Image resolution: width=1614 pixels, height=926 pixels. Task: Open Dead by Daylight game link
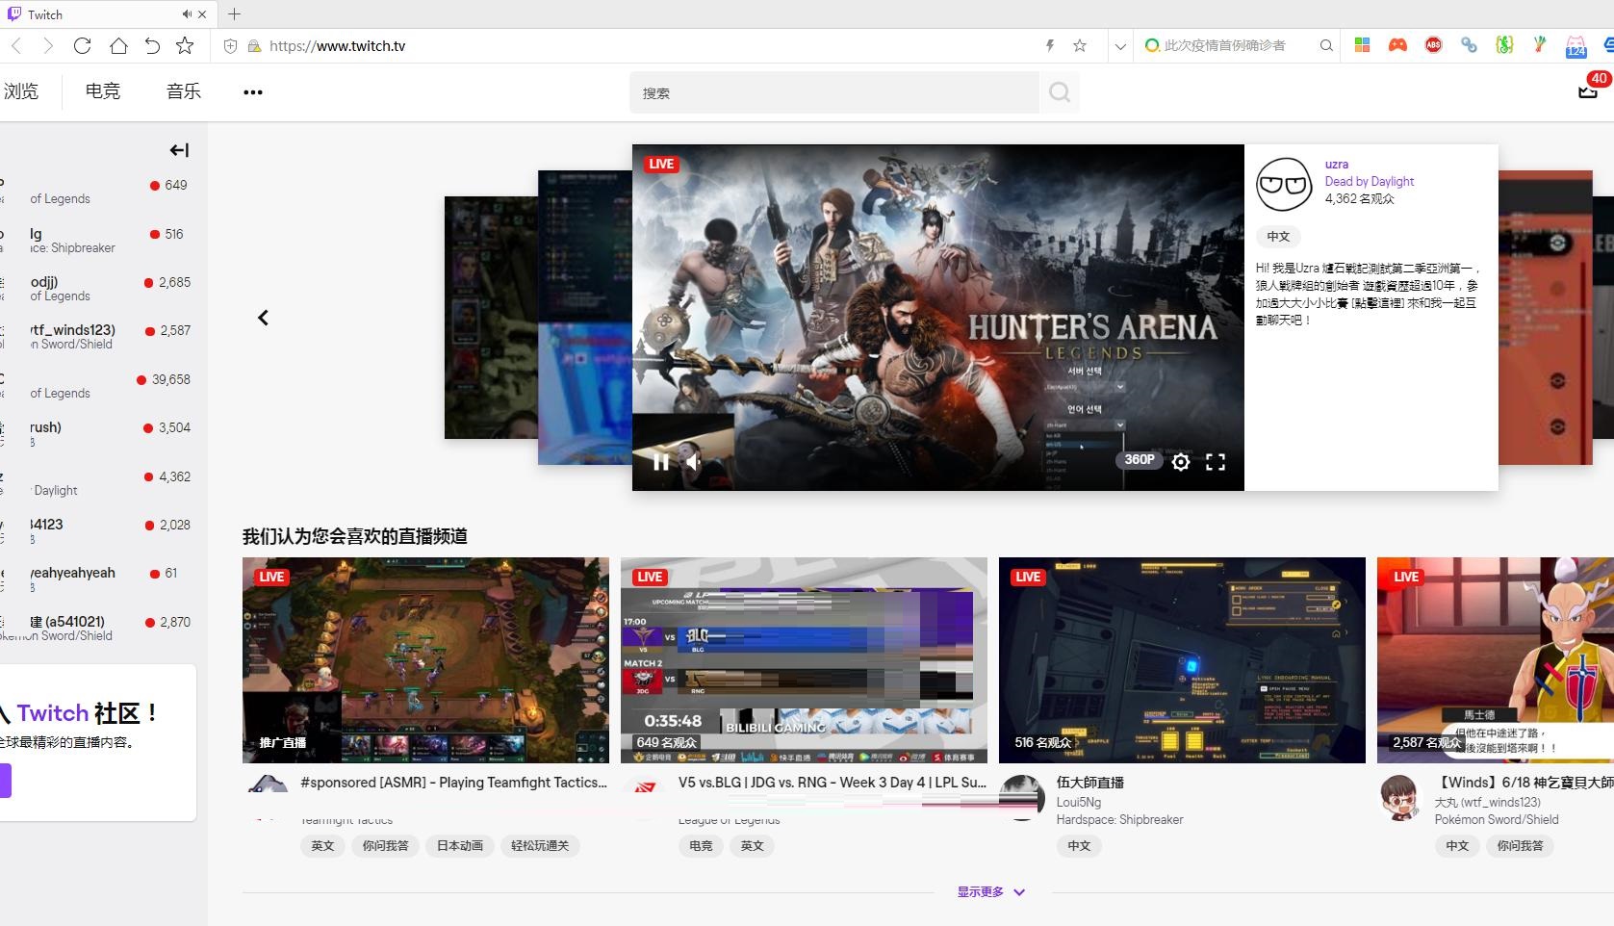[x=1370, y=181]
